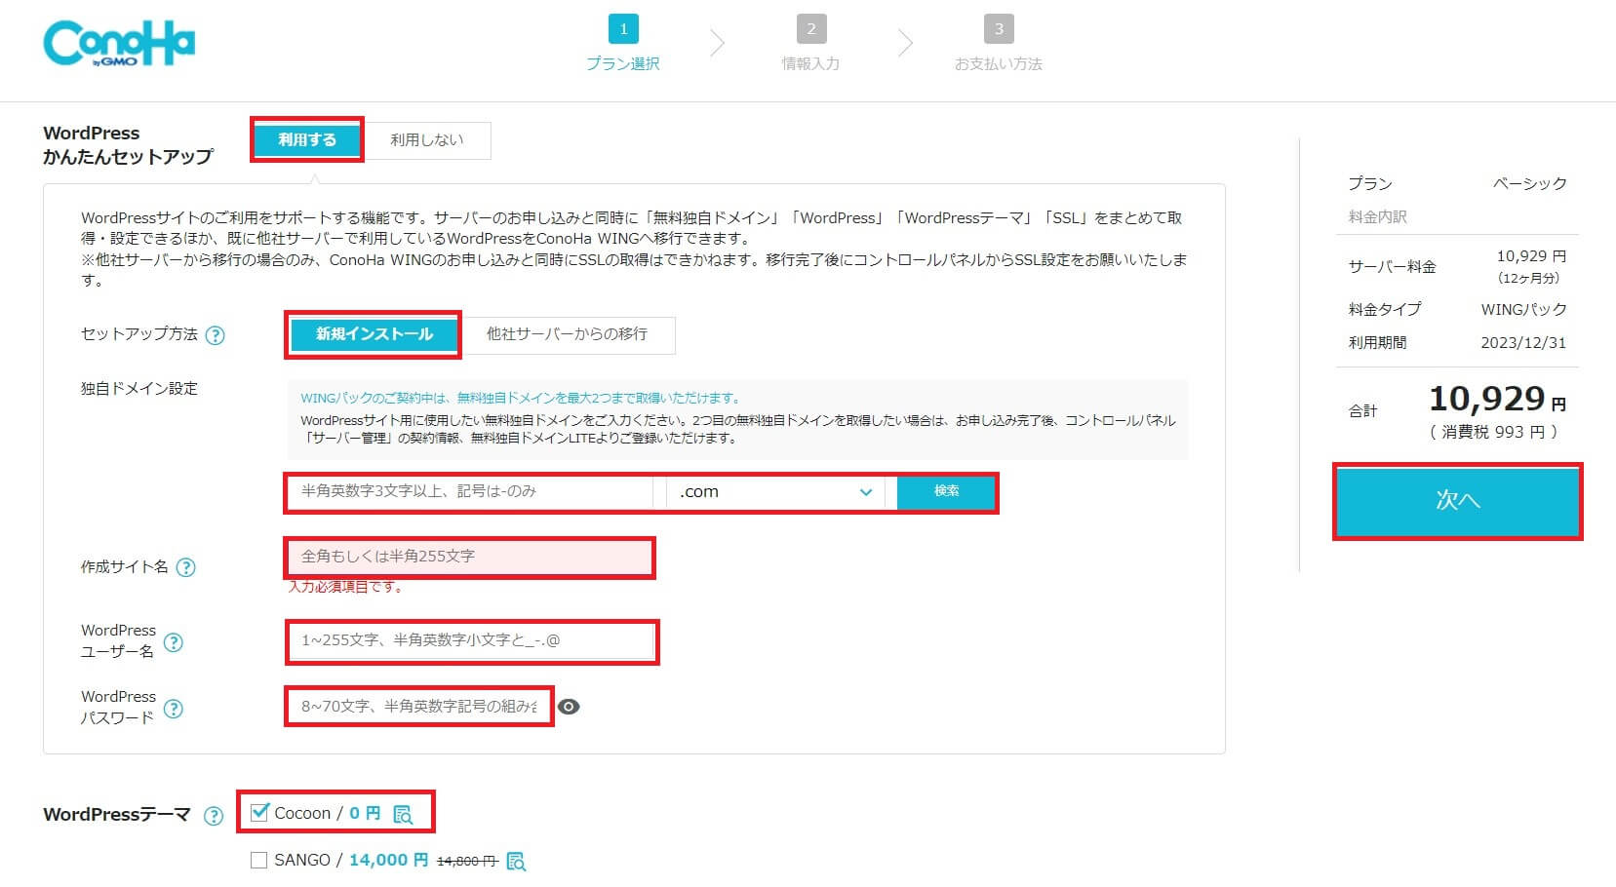Click the 2023/12/31 usage period value
Image resolution: width=1616 pixels, height=887 pixels.
click(1523, 343)
